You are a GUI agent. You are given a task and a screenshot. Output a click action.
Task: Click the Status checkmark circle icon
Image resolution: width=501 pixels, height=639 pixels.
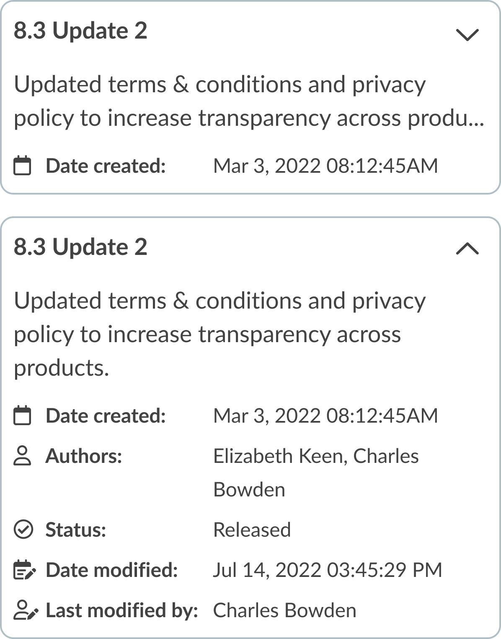(x=23, y=530)
